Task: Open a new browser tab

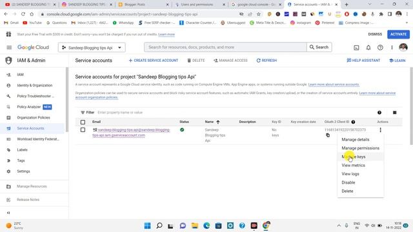Action: [x=347, y=5]
